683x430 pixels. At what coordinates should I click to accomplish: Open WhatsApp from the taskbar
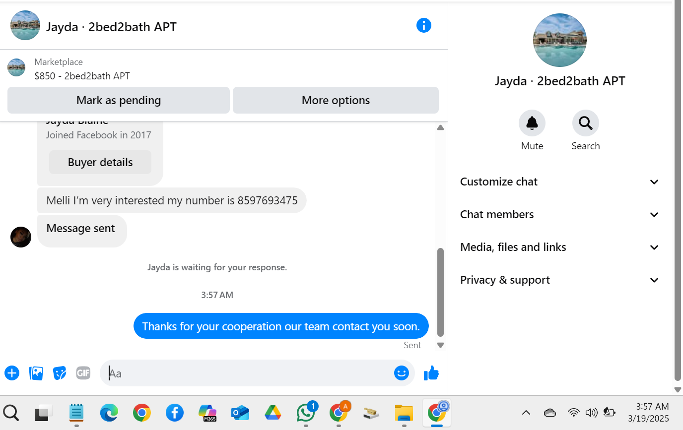306,412
